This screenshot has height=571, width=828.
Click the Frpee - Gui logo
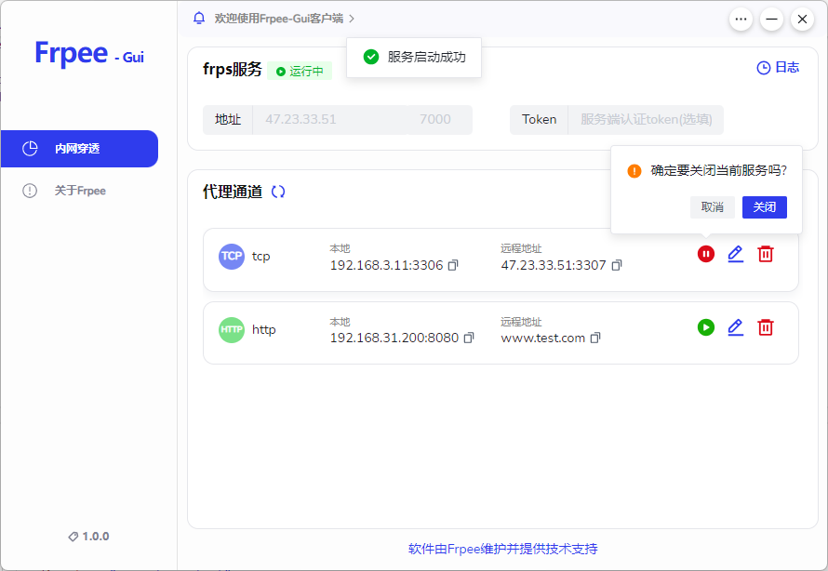click(89, 53)
